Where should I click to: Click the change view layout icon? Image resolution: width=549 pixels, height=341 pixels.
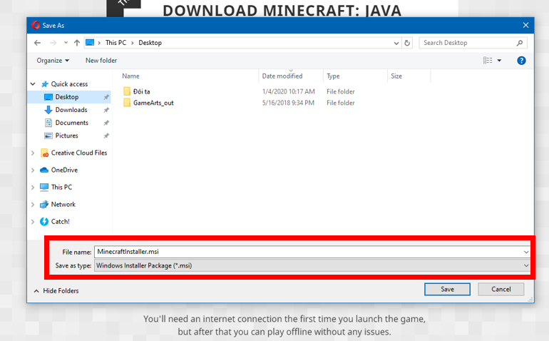(488, 61)
